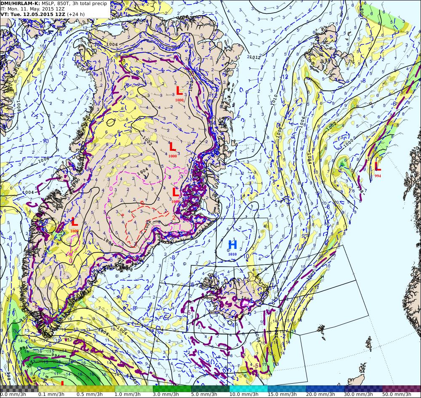Select the 5.0 mm/3h dark green swatch

[210, 389]
